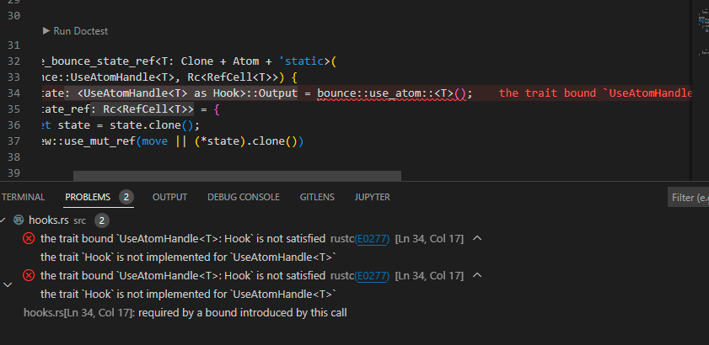Open 'required by a bound introduced' related info
Image resolution: width=709 pixels, height=345 pixels.
(185, 312)
